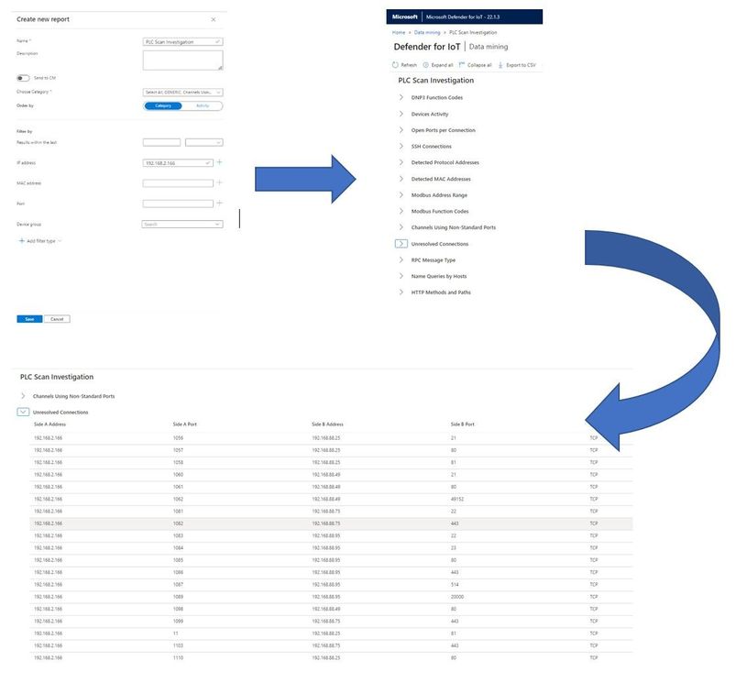Expand the Name Queries by Hosts chevron
The image size is (736, 683).
401,276
